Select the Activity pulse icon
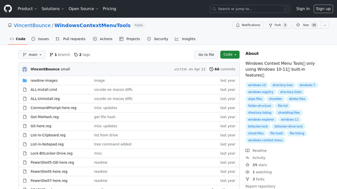 coord(248,158)
